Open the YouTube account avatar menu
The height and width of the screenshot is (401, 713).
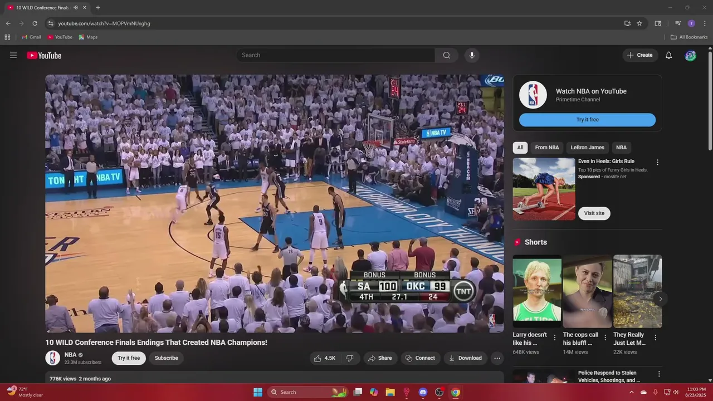(x=691, y=55)
